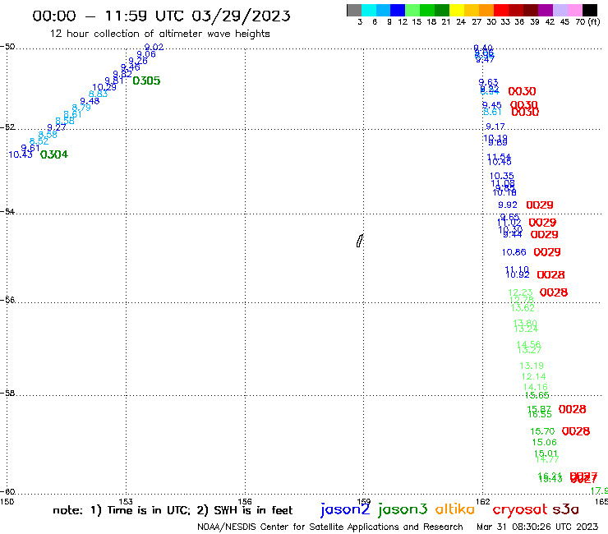608x534 pixels.
Task: Click the wave height value "13.19"
Action: (x=532, y=366)
